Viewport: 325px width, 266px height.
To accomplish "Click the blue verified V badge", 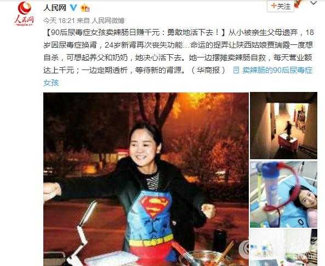I will 73,8.
